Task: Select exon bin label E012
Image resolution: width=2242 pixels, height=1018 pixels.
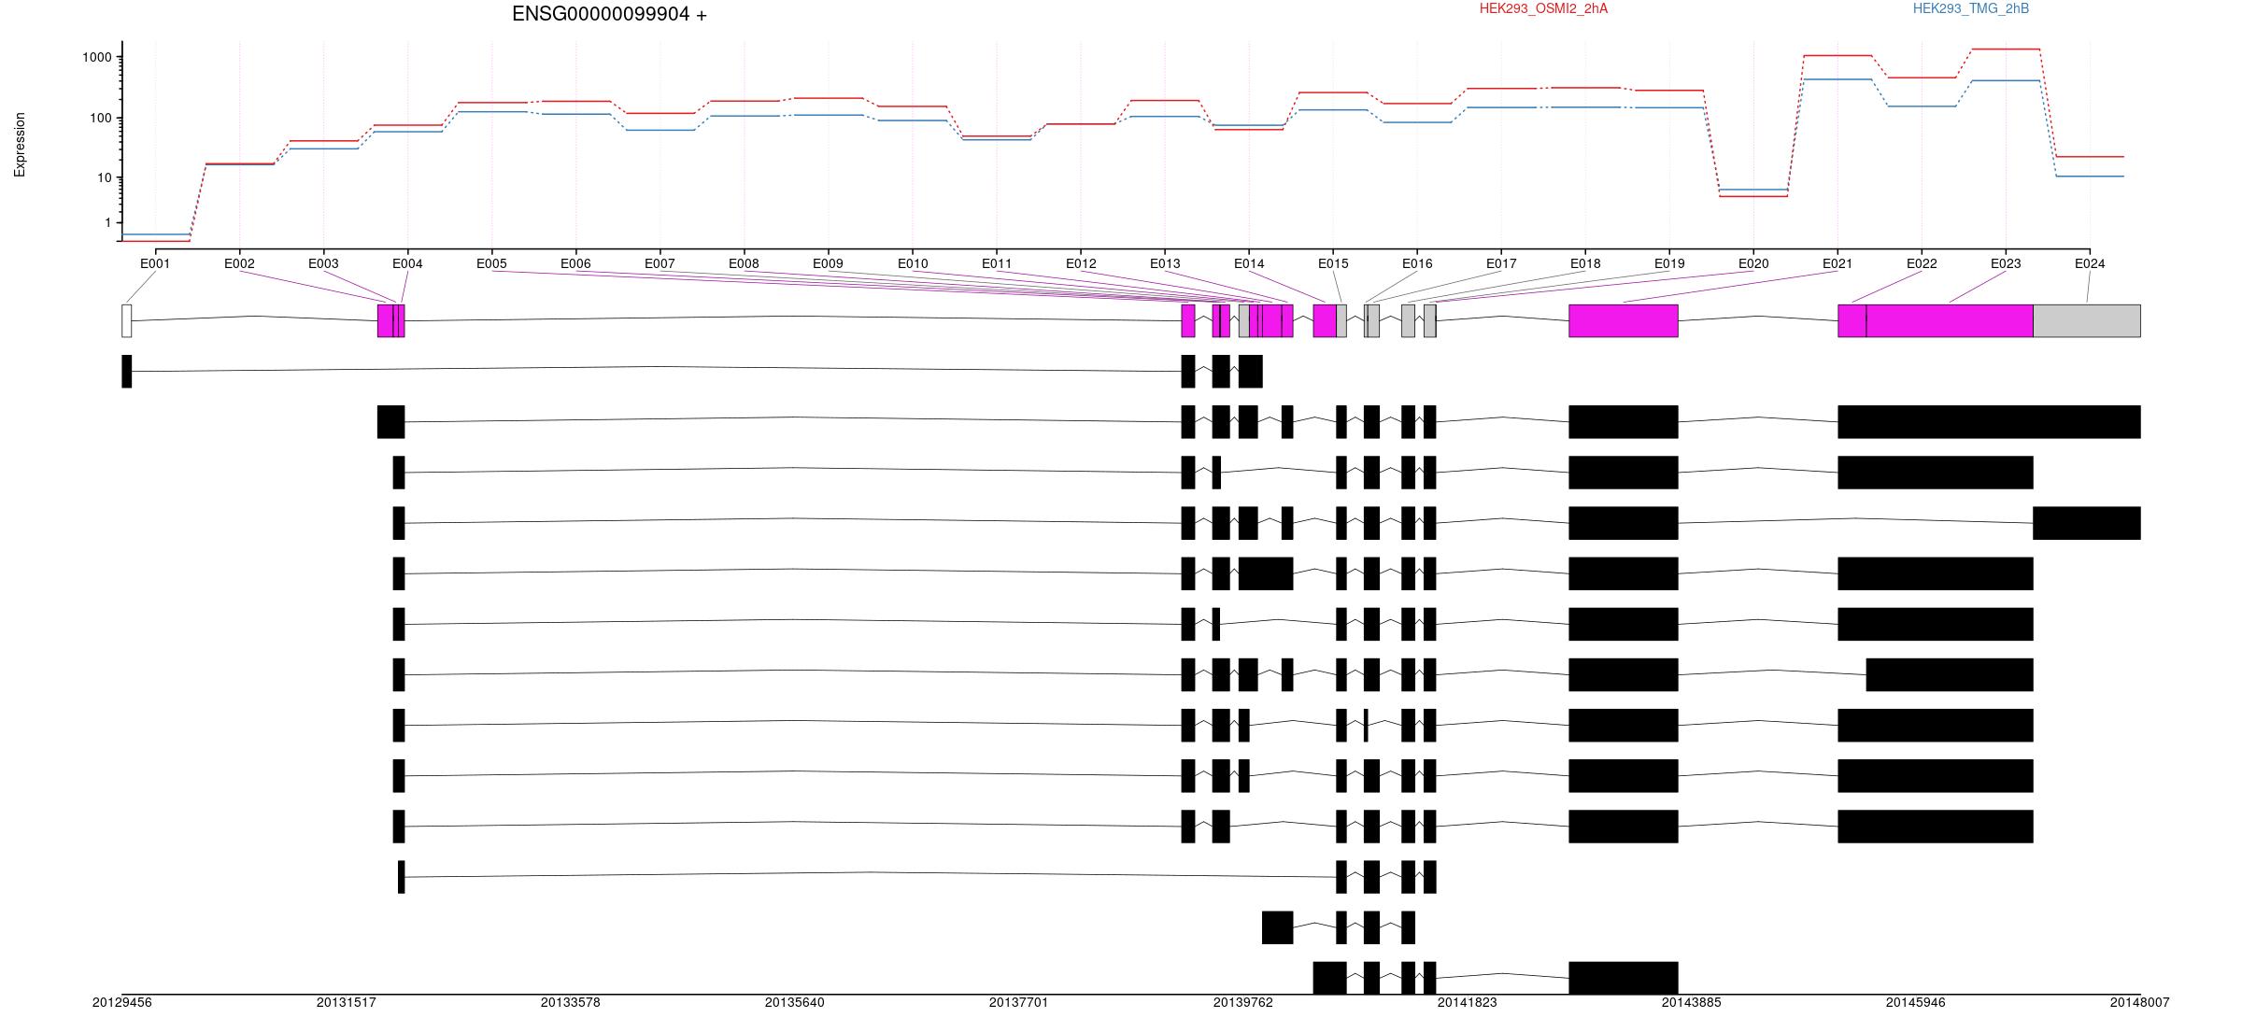Action: coord(1081,263)
